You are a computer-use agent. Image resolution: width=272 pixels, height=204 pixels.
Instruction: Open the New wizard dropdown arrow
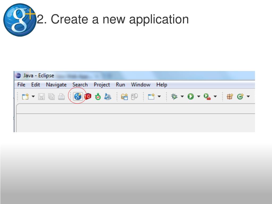pos(33,96)
